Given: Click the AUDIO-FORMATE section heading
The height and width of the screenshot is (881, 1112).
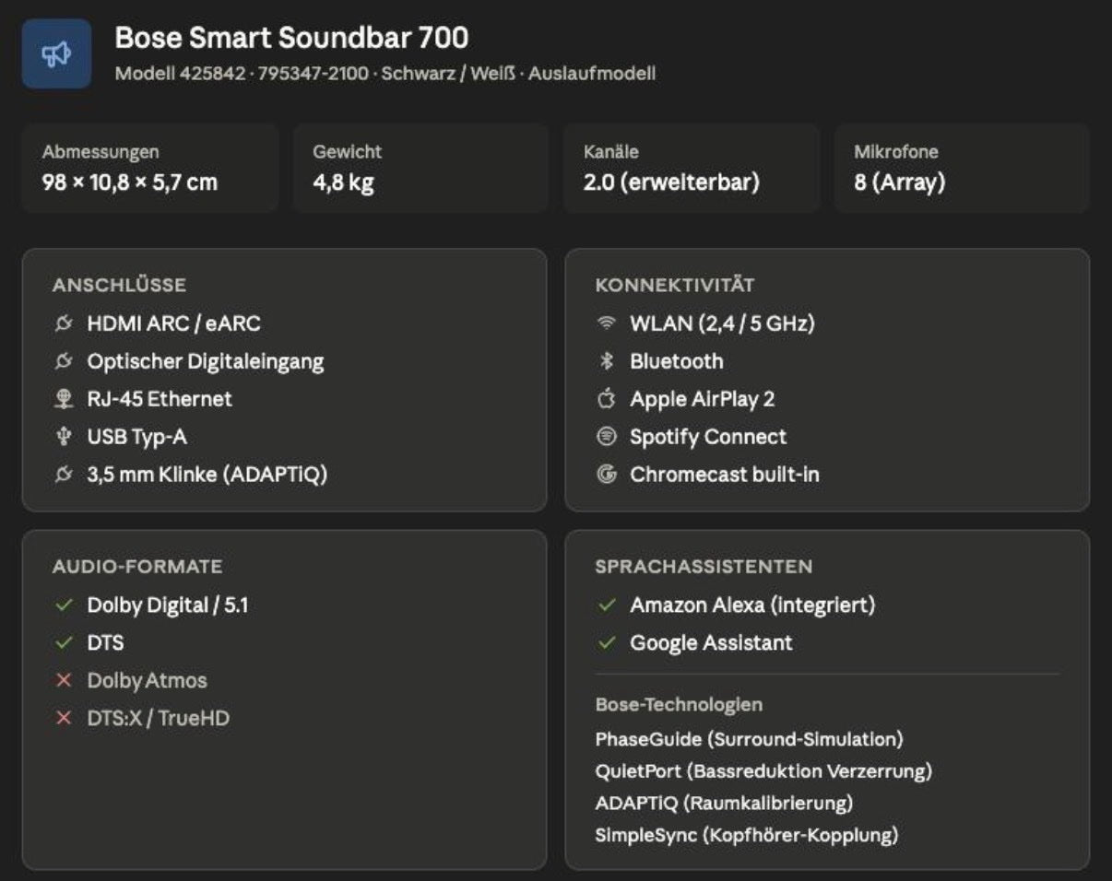Looking at the screenshot, I should [x=137, y=567].
